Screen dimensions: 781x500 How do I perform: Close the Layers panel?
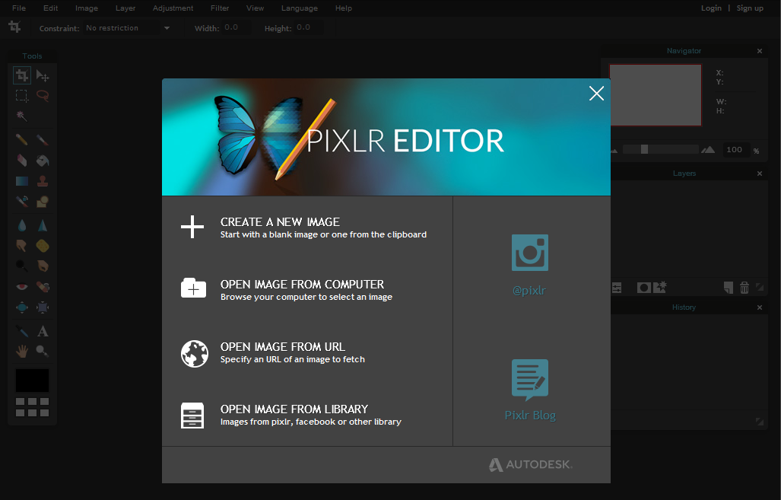click(x=760, y=174)
